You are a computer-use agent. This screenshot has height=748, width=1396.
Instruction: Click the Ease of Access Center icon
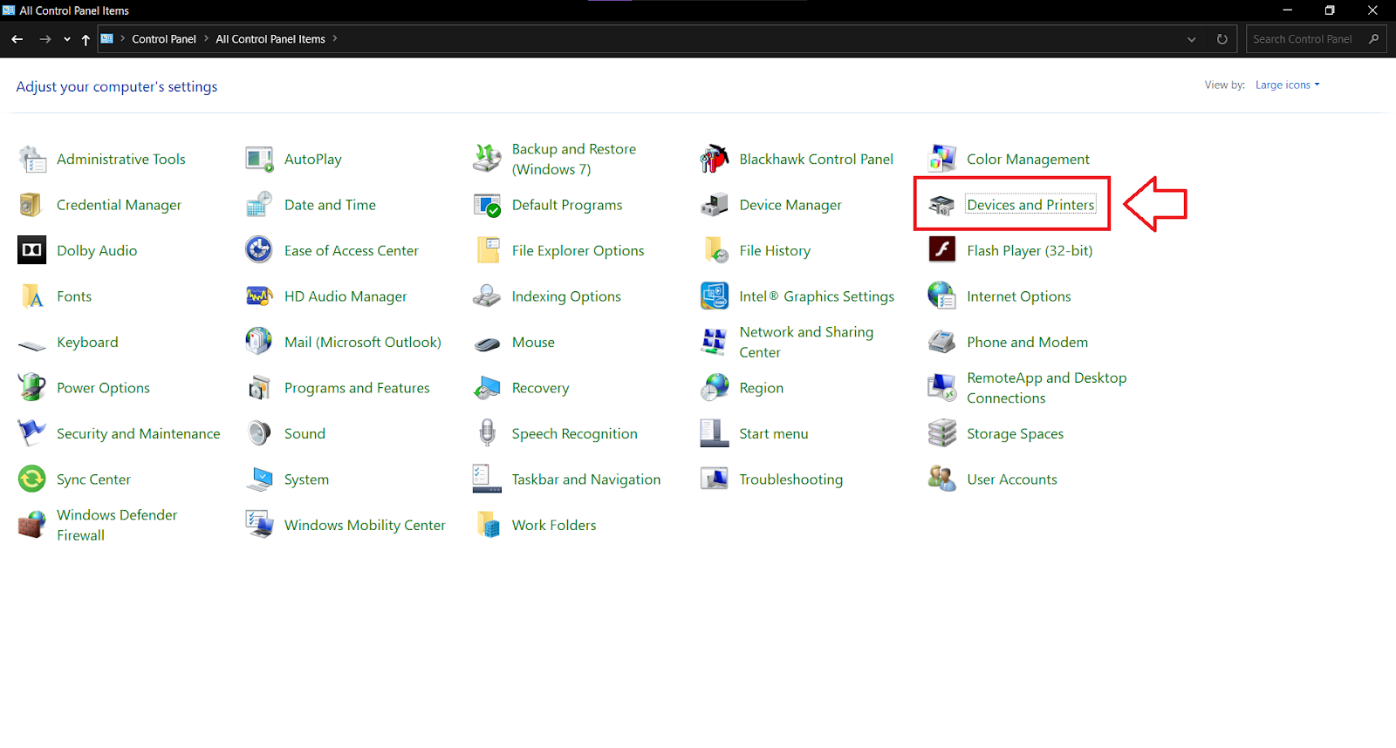(x=259, y=250)
